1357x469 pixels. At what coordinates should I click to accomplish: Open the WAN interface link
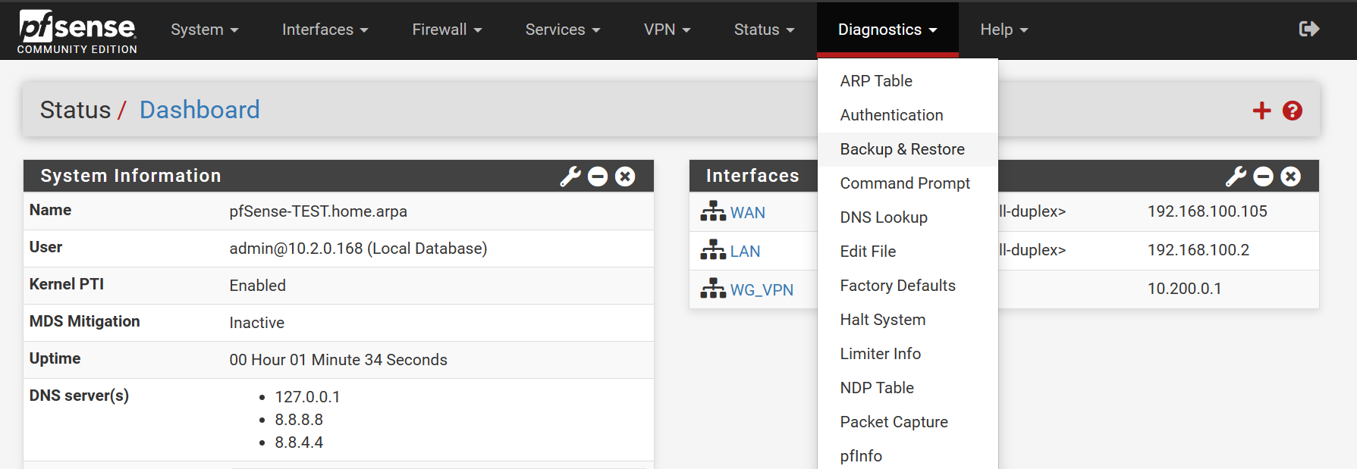(x=747, y=213)
